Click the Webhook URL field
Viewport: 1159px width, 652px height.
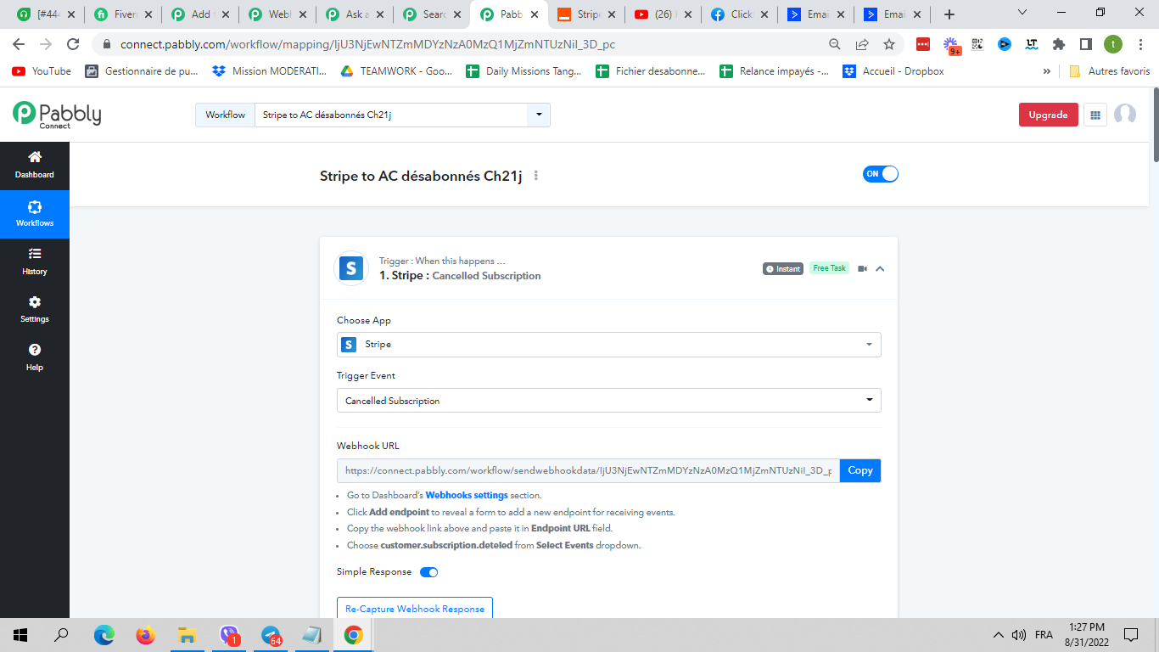pos(588,470)
